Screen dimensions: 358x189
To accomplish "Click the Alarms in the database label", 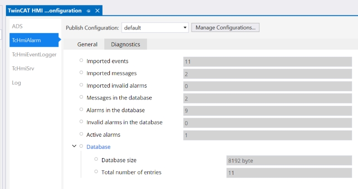I will click(x=116, y=110).
